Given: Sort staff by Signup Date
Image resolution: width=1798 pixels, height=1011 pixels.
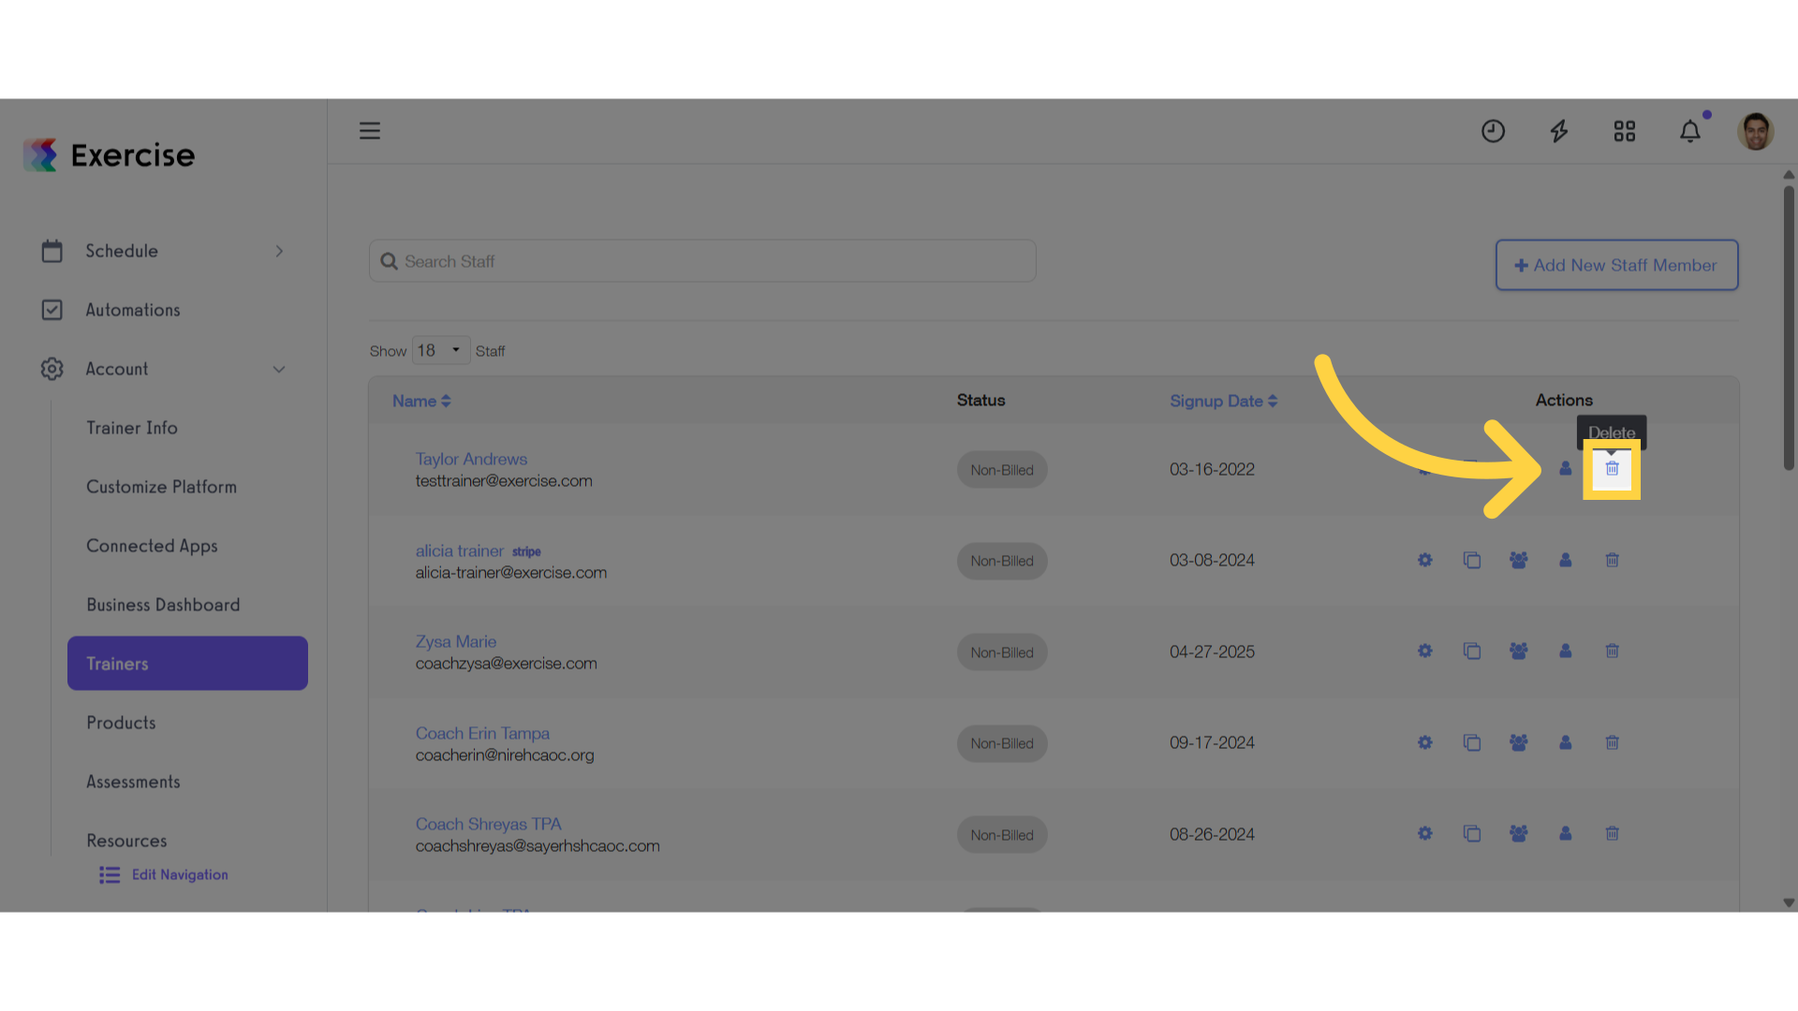Looking at the screenshot, I should pyautogui.click(x=1223, y=401).
